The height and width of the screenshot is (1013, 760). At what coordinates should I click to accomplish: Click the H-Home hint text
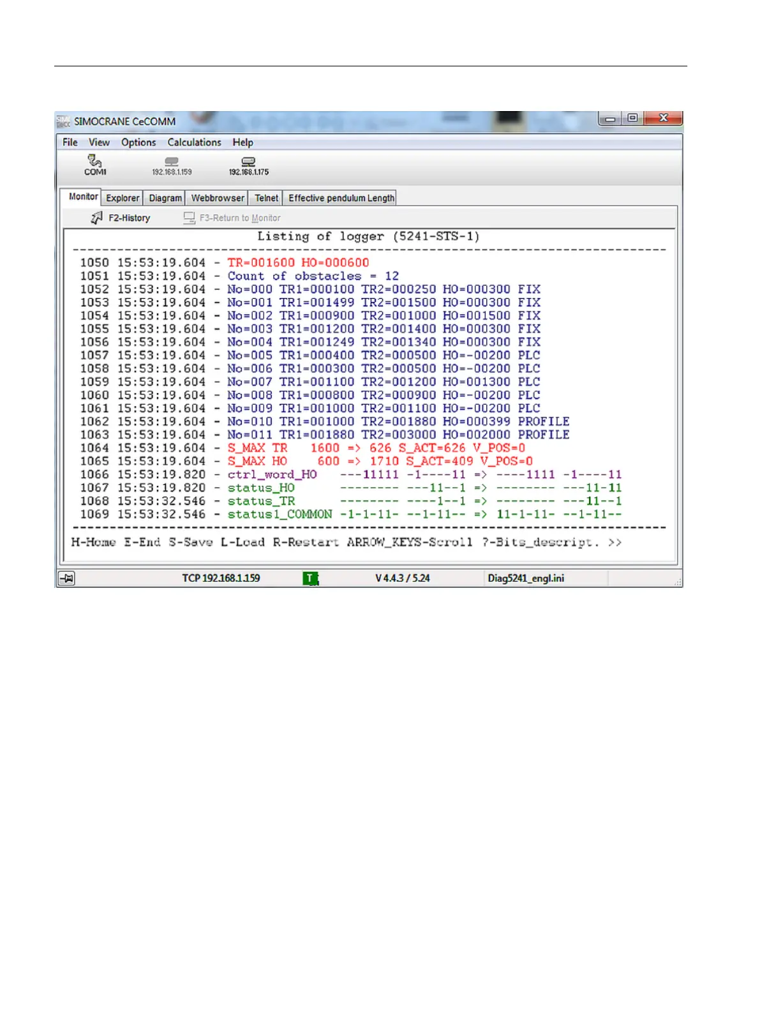[x=94, y=543]
